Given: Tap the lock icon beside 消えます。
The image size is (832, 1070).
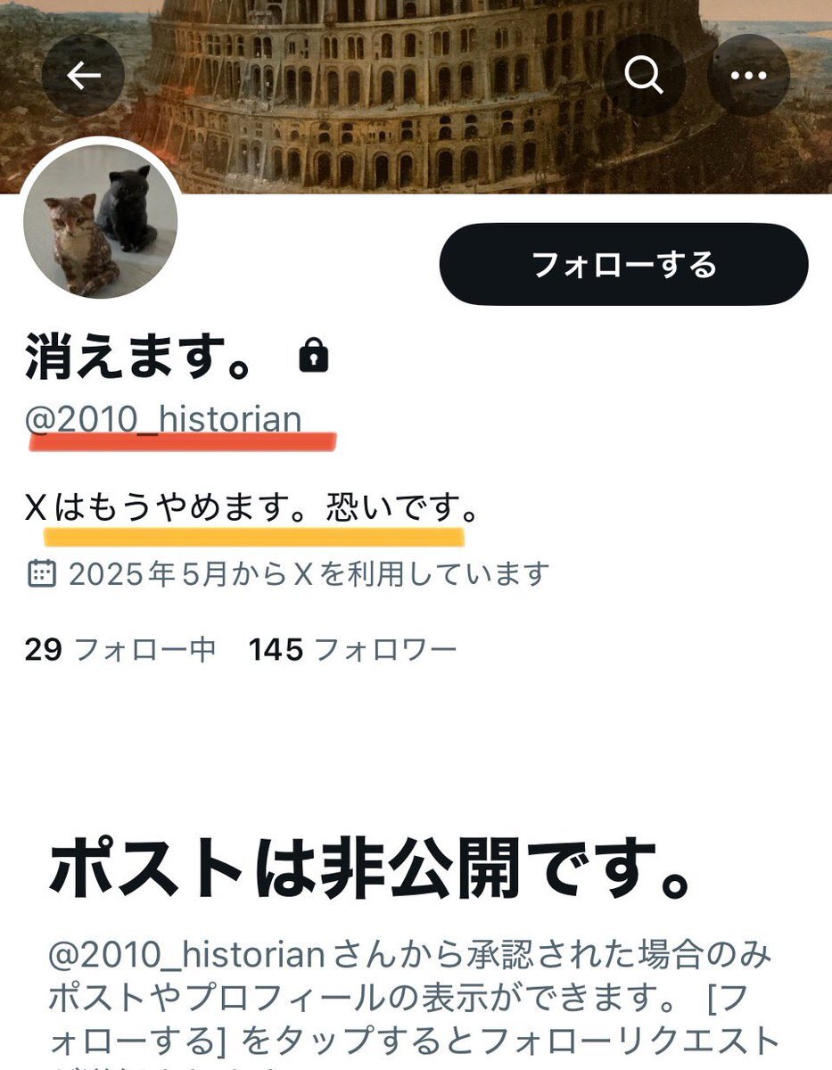Looking at the screenshot, I should 313,357.
